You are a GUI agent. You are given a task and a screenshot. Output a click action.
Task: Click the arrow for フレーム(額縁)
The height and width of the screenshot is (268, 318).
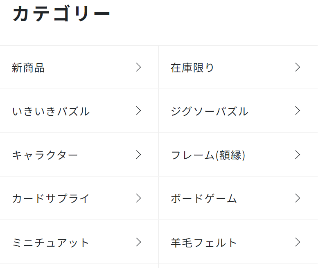pos(298,155)
